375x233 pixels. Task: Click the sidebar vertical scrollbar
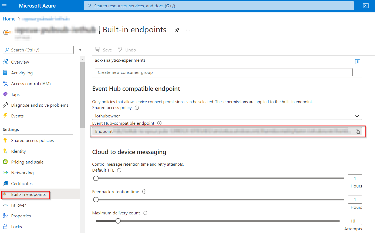[x=82, y=95]
